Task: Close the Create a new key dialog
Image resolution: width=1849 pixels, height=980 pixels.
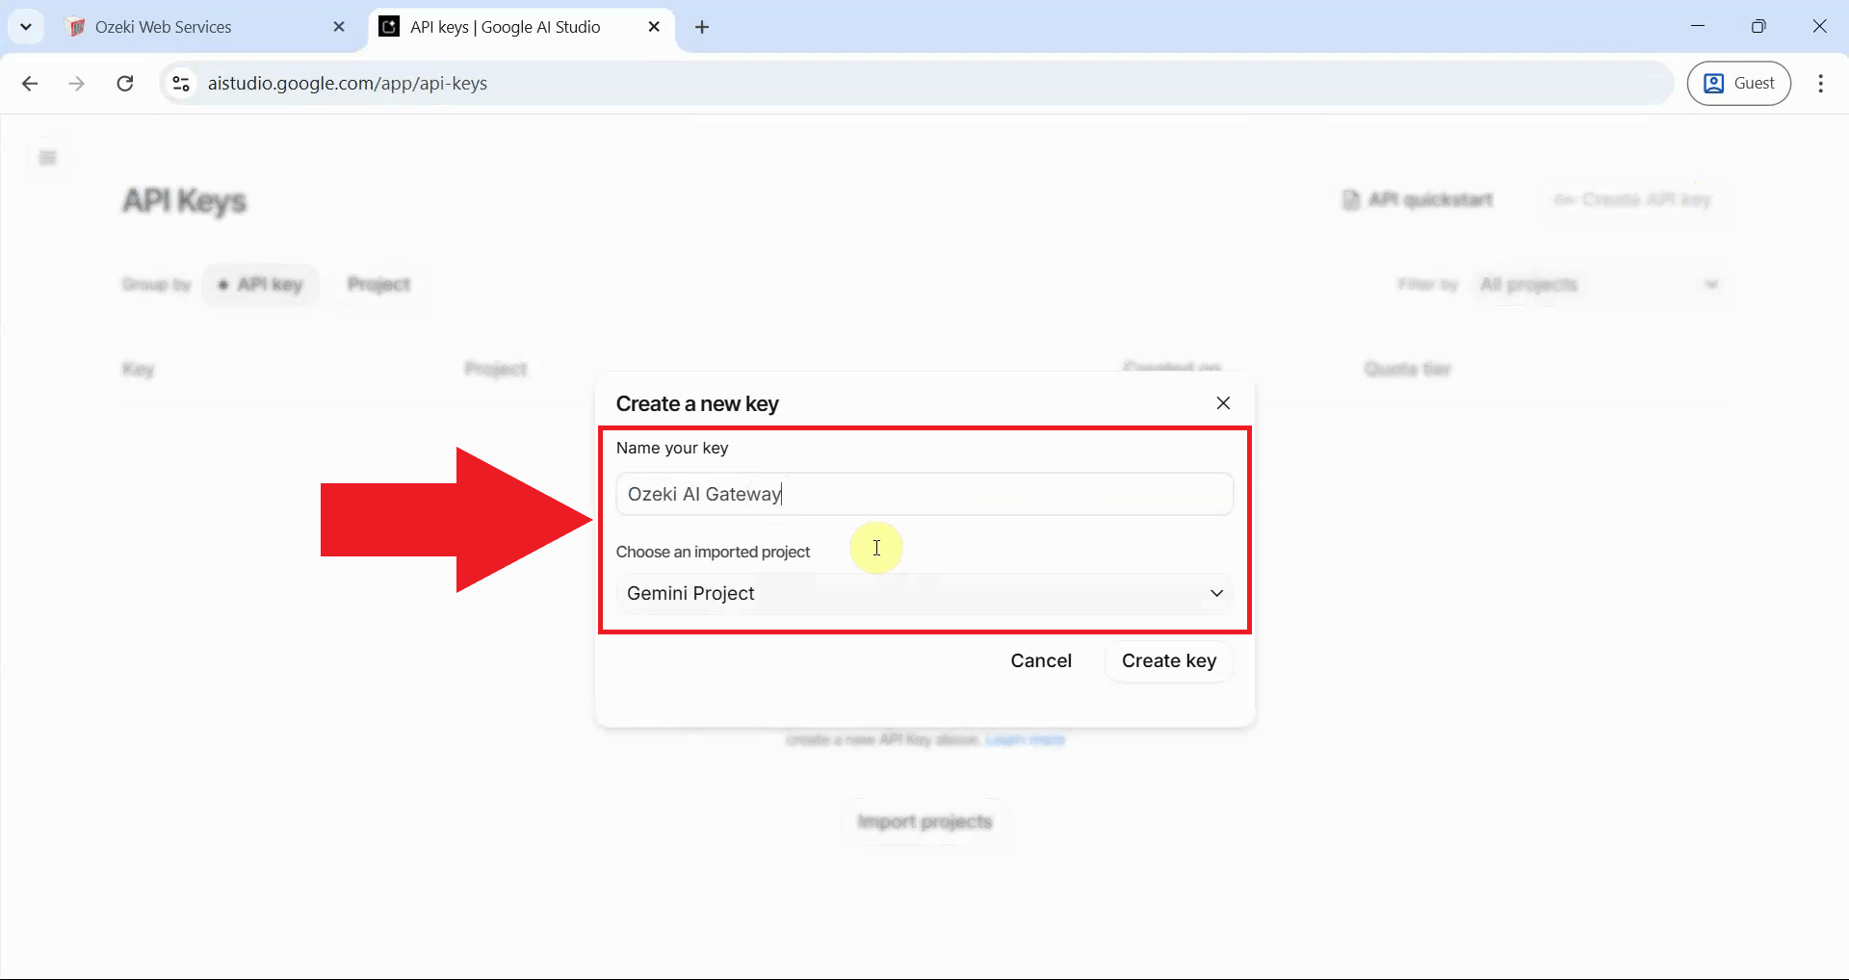Action: click(x=1223, y=403)
